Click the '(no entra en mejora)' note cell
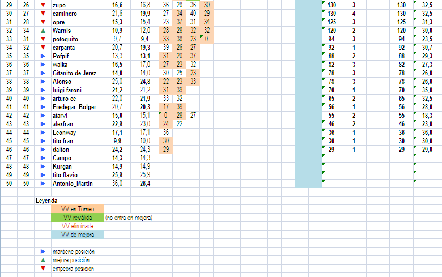The width and height of the screenshot is (442, 277). click(x=129, y=218)
